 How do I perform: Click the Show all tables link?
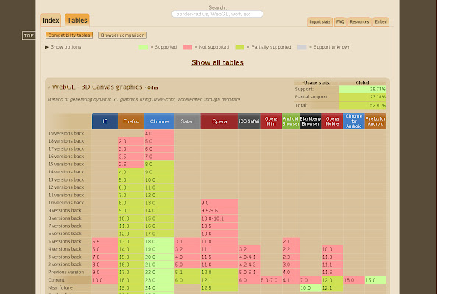coord(217,63)
